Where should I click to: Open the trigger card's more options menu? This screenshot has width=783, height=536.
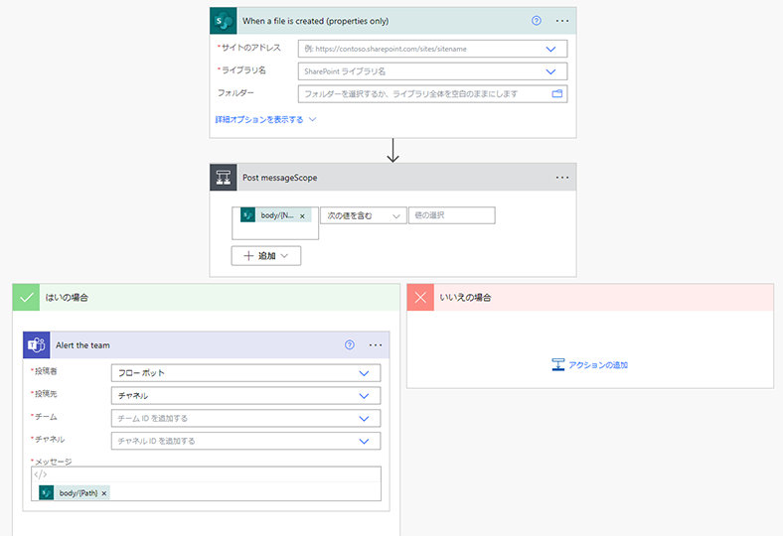point(562,21)
